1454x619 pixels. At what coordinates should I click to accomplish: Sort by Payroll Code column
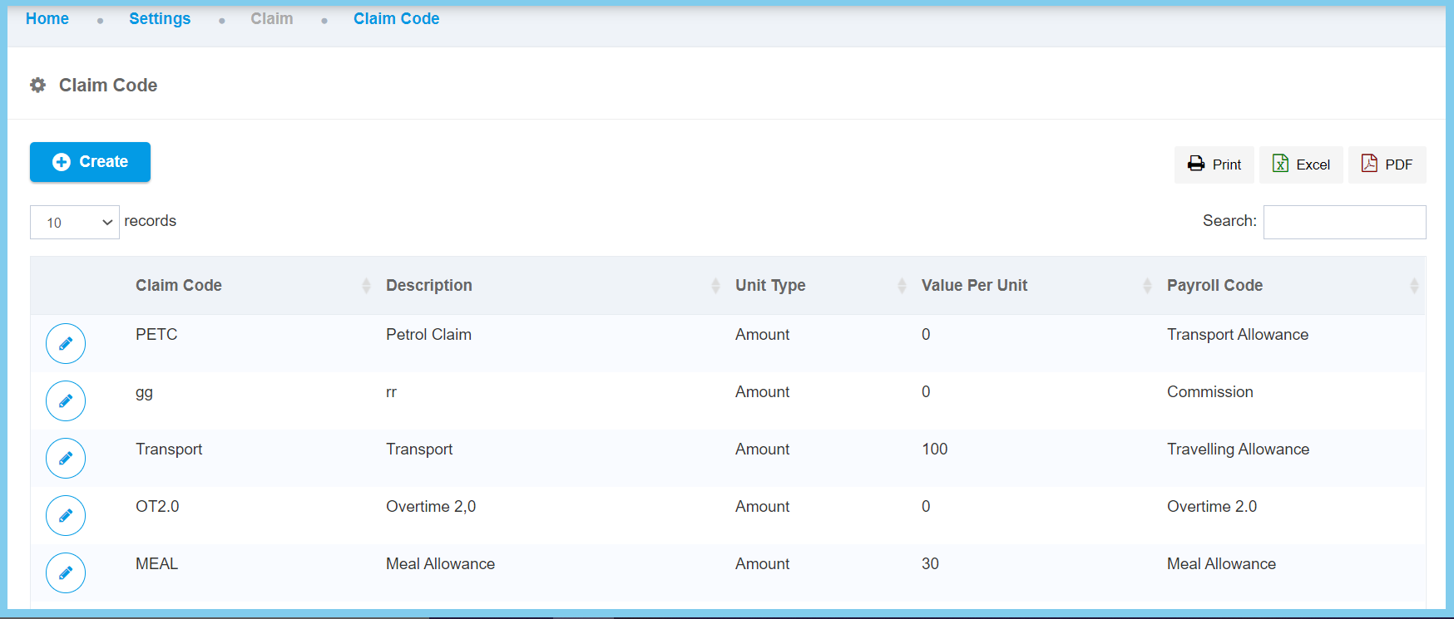[x=1214, y=286]
